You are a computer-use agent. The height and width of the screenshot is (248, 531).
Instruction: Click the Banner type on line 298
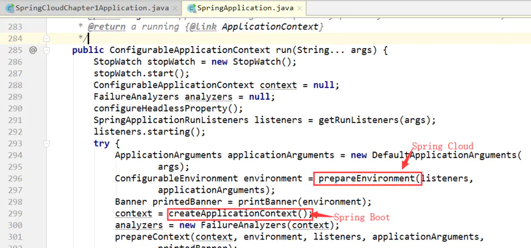coord(131,202)
